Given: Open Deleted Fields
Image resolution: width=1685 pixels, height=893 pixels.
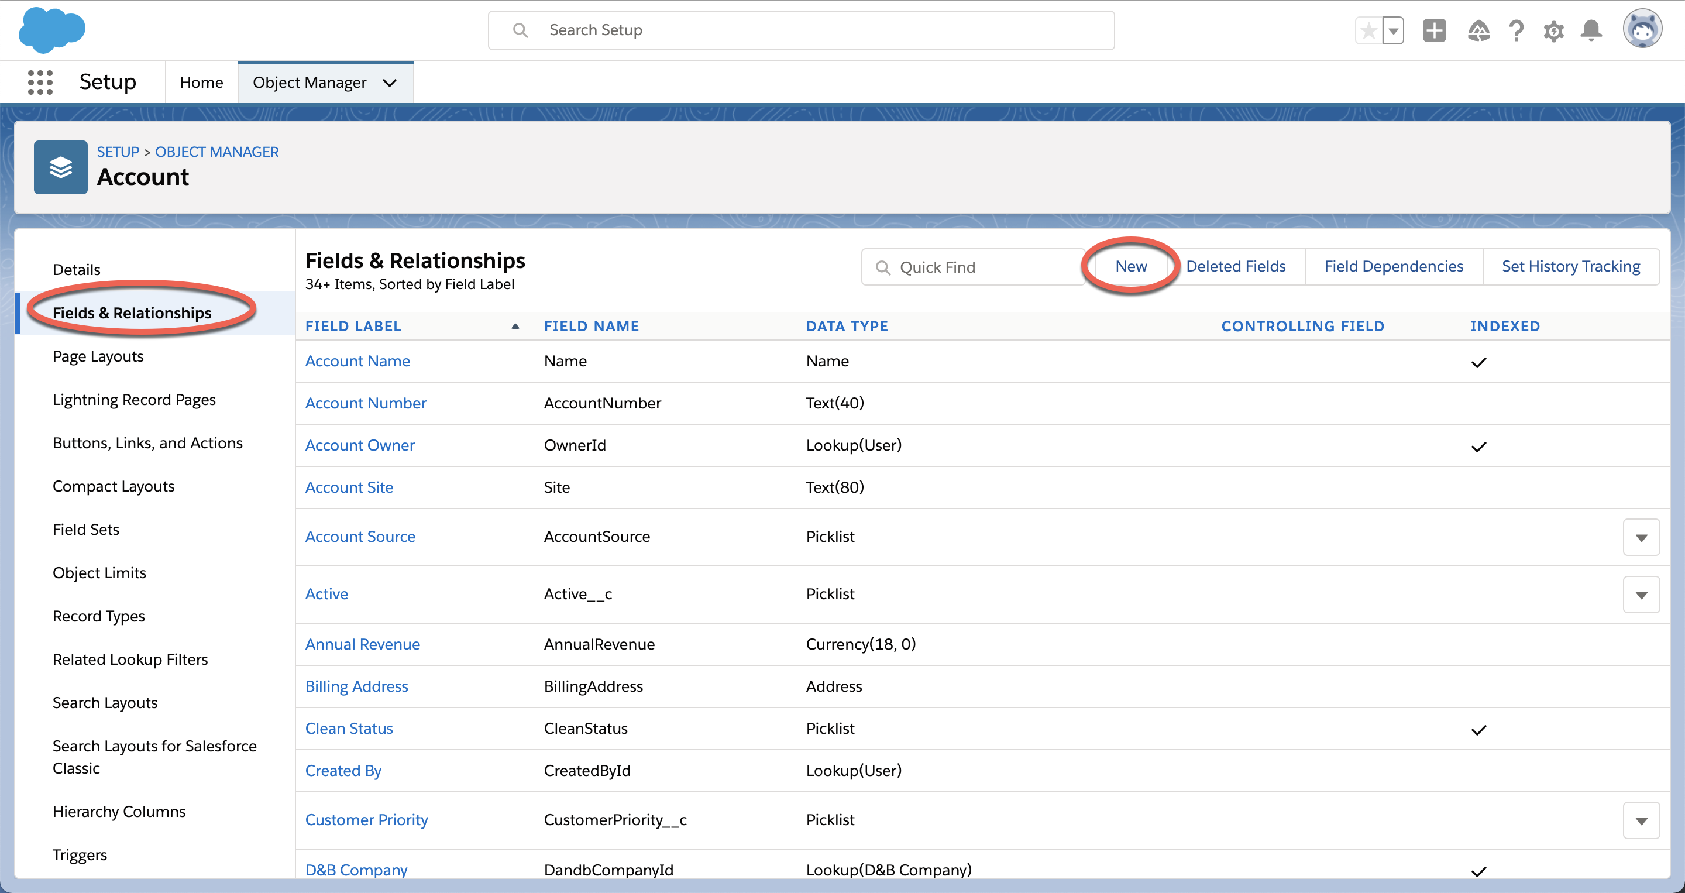Looking at the screenshot, I should coord(1236,266).
